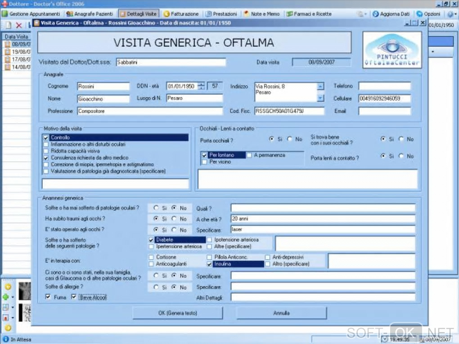Check Cortisone therapy
This screenshot has width=459, height=344.
tap(151, 257)
